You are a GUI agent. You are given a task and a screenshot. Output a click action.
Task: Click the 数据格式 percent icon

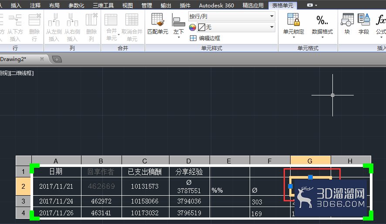point(322,20)
